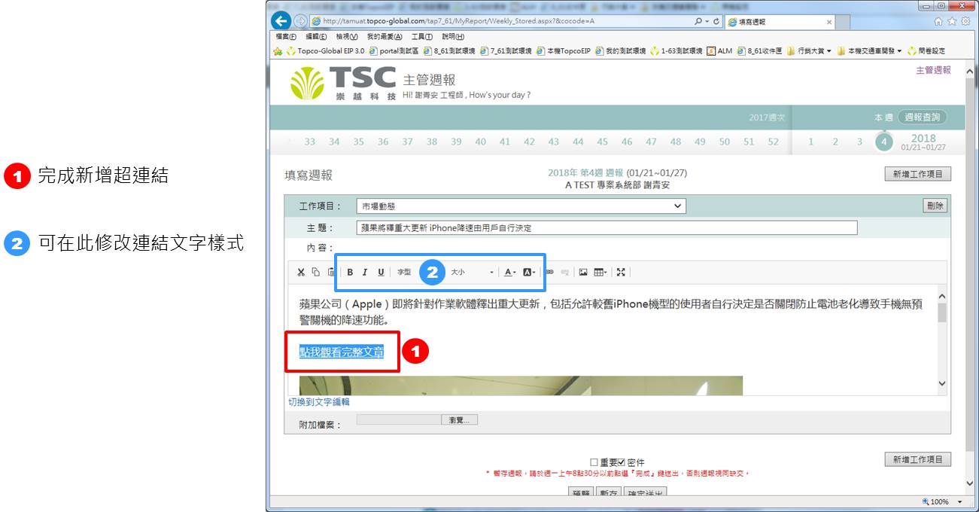Insert an image using the picture icon

click(x=583, y=273)
